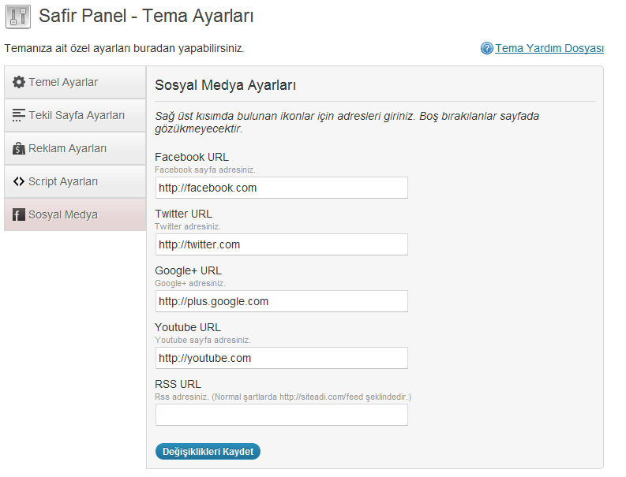Click the Facebook icon beside Sosyal Medya
The image size is (626, 477).
(18, 214)
